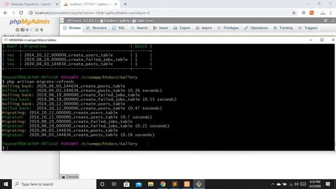Viewport: 336px width, 189px height.
Task: Open Chrome three-dot menu
Action: [x=331, y=13]
